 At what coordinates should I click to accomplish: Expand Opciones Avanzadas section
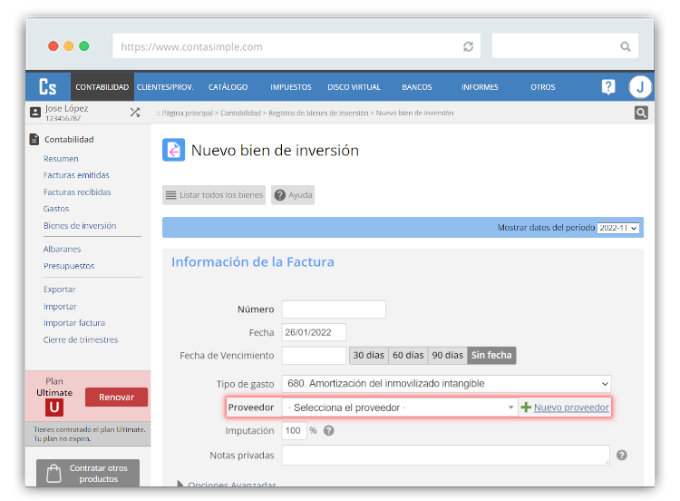(x=228, y=484)
